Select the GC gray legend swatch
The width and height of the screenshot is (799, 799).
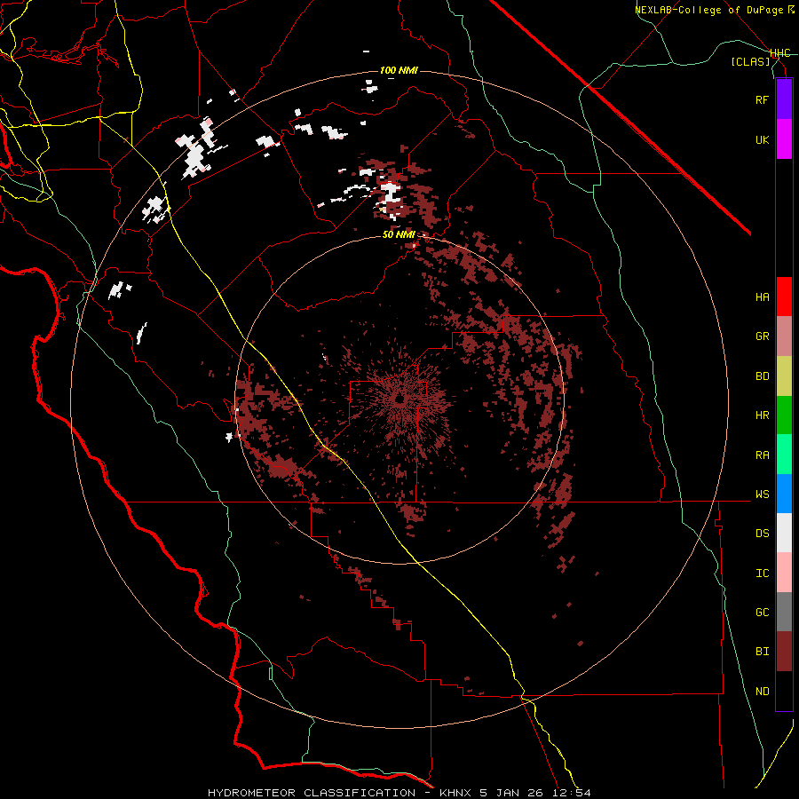784,612
